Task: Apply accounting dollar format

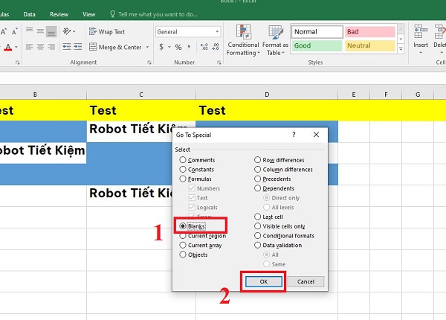Action: [x=161, y=47]
